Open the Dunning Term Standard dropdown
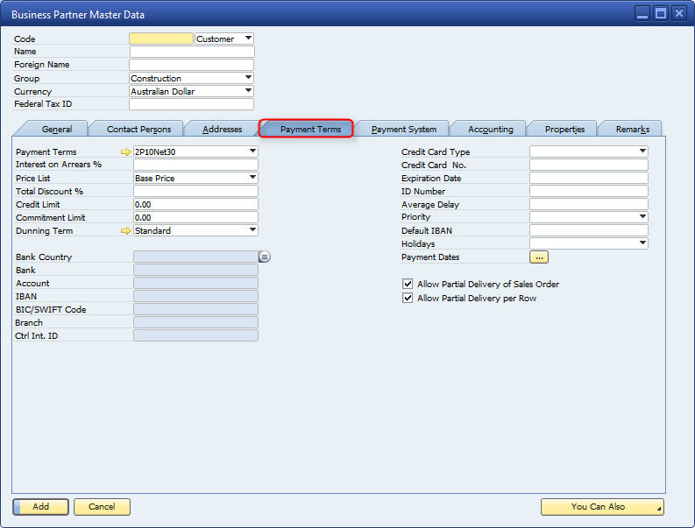The image size is (695, 528). click(x=195, y=231)
